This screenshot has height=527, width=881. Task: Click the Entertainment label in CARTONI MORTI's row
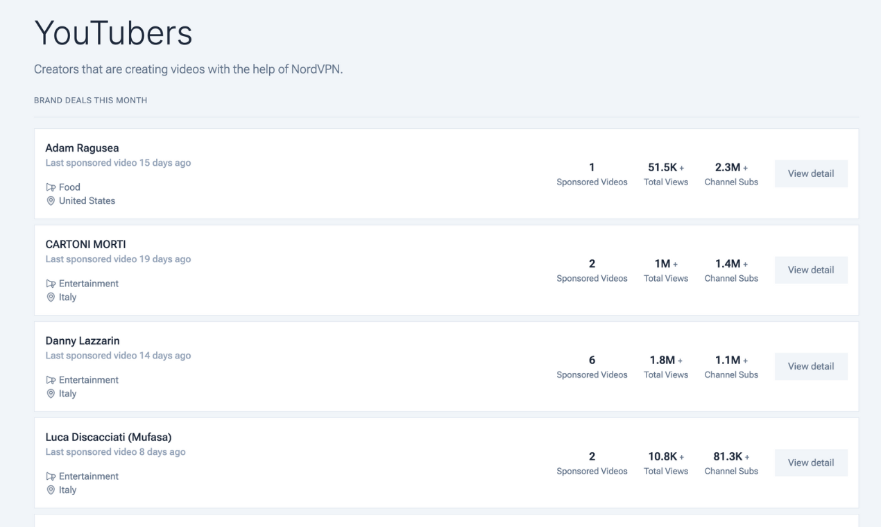point(89,284)
